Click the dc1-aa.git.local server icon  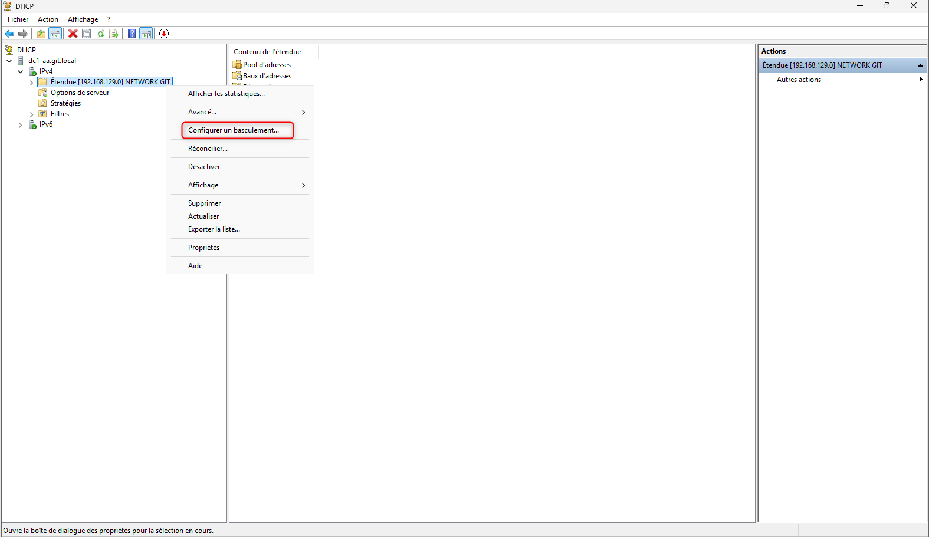(x=21, y=61)
